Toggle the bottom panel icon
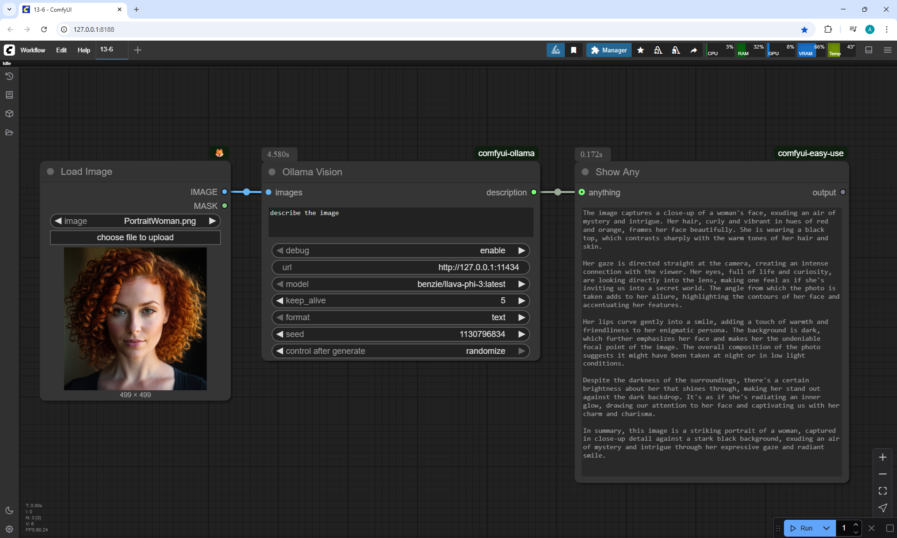The height and width of the screenshot is (538, 897). pyautogui.click(x=869, y=50)
